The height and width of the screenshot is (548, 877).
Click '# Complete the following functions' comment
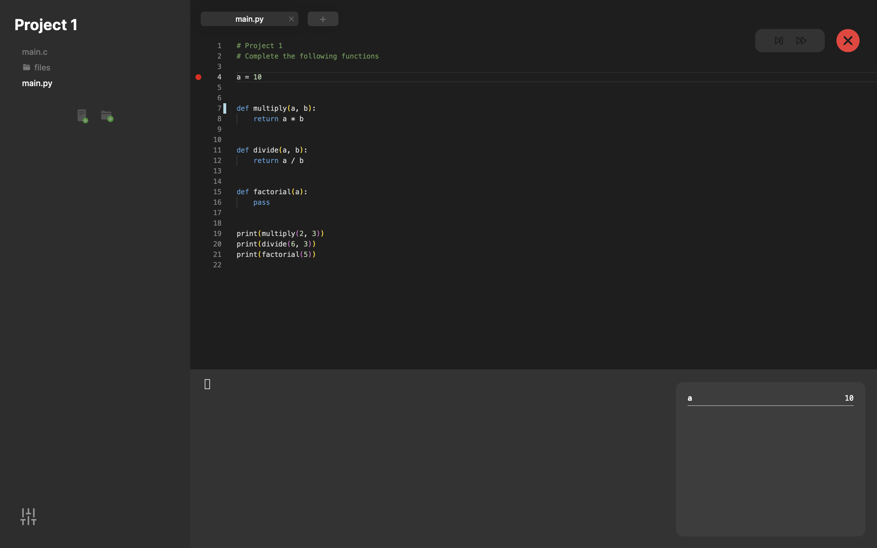click(308, 56)
